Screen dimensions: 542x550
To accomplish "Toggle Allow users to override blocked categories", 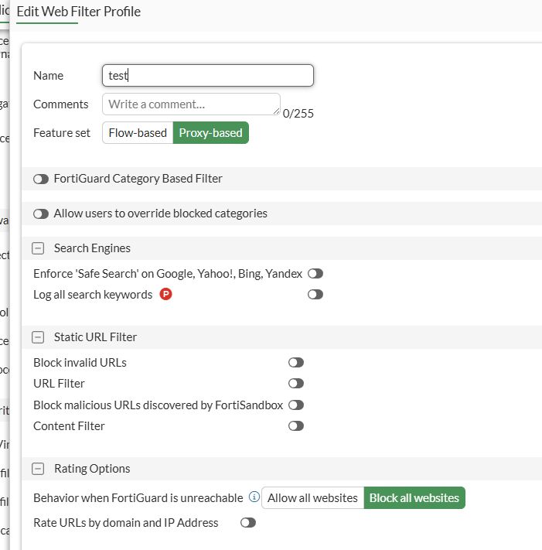I will 41,214.
